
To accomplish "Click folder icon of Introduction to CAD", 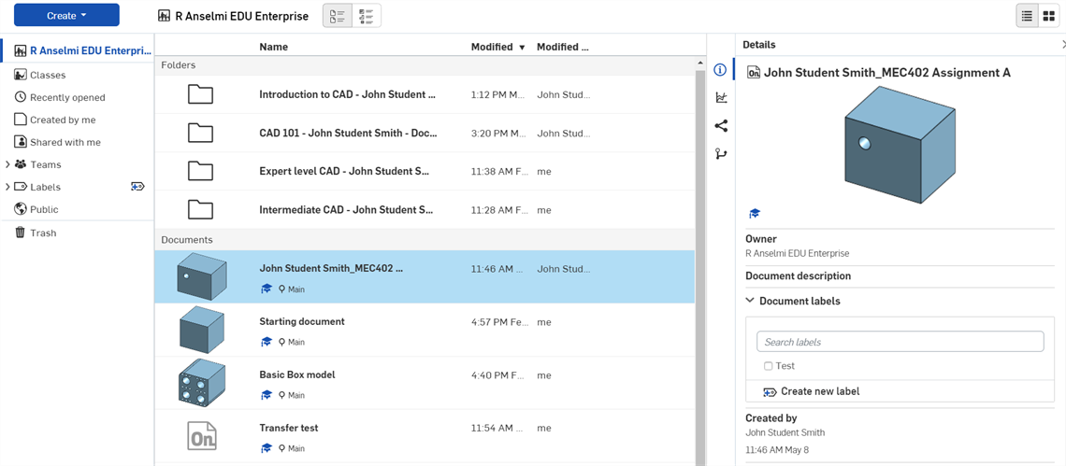I will coord(200,94).
